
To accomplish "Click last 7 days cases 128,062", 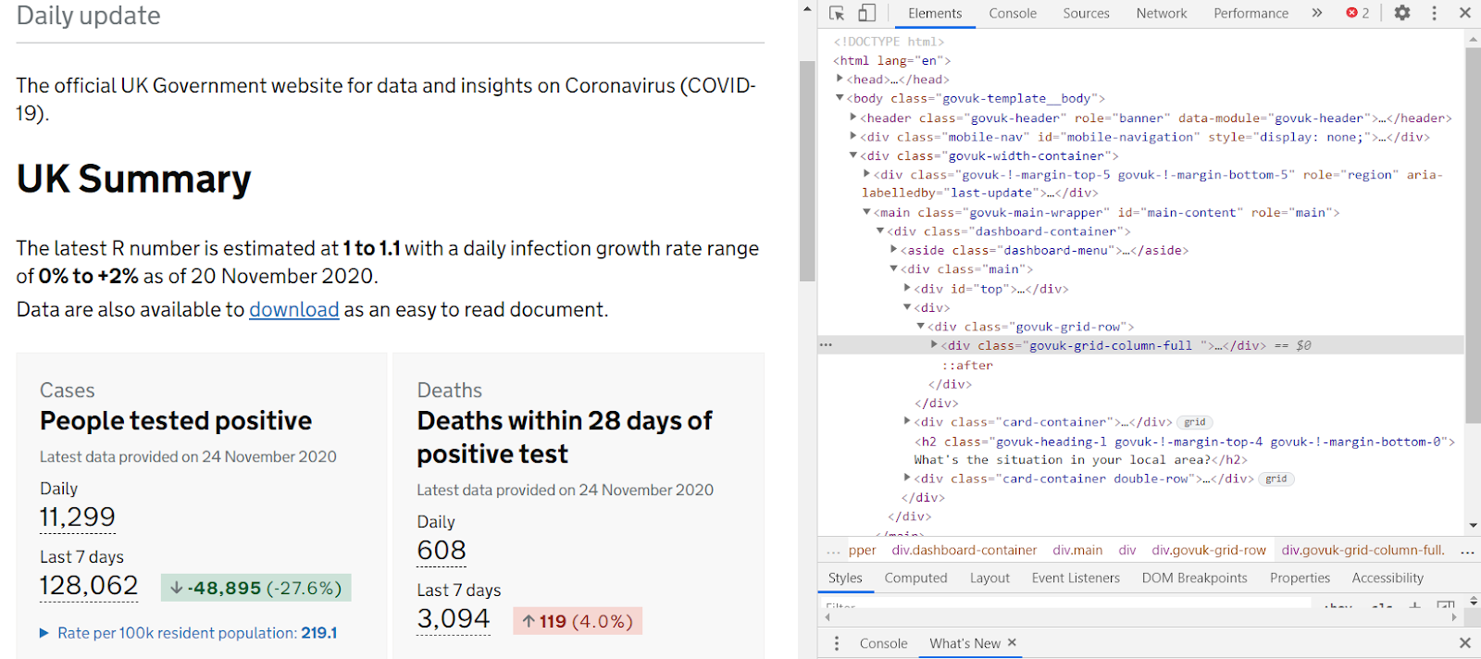I will (x=89, y=586).
